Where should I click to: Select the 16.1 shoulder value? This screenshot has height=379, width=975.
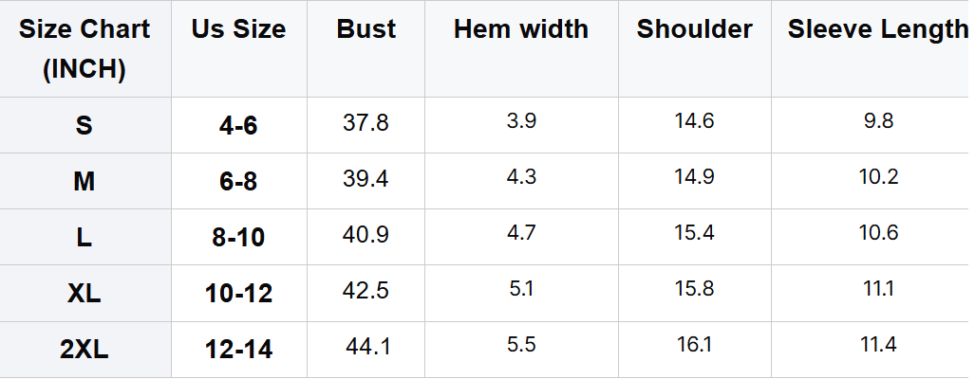tap(694, 346)
